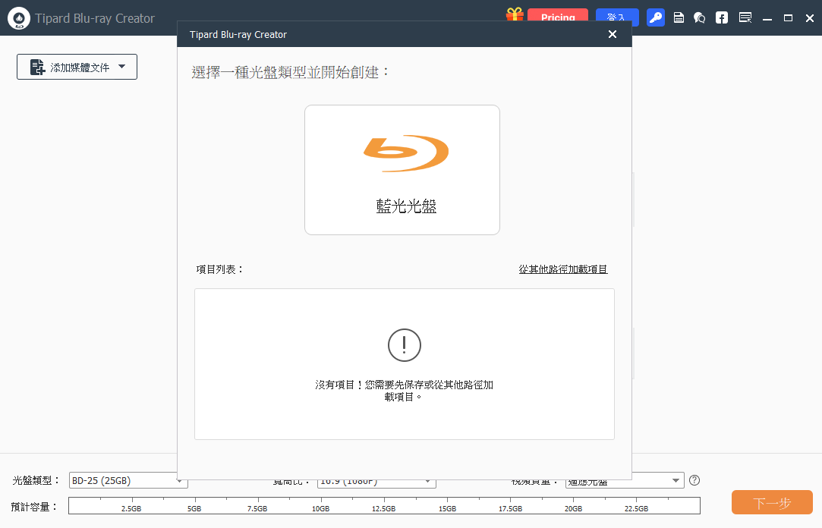The width and height of the screenshot is (822, 528).
Task: Click the gift box promotion icon
Action: [515, 15]
